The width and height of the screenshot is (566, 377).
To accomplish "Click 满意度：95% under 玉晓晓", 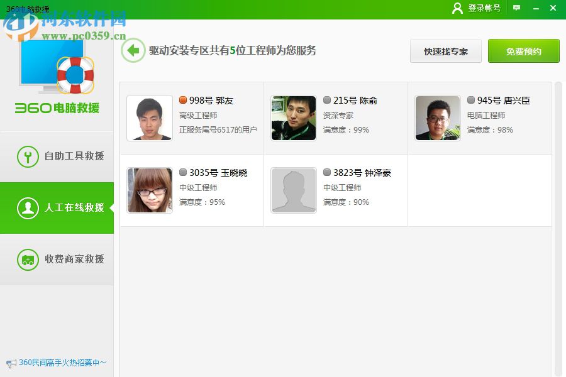I will (x=202, y=202).
